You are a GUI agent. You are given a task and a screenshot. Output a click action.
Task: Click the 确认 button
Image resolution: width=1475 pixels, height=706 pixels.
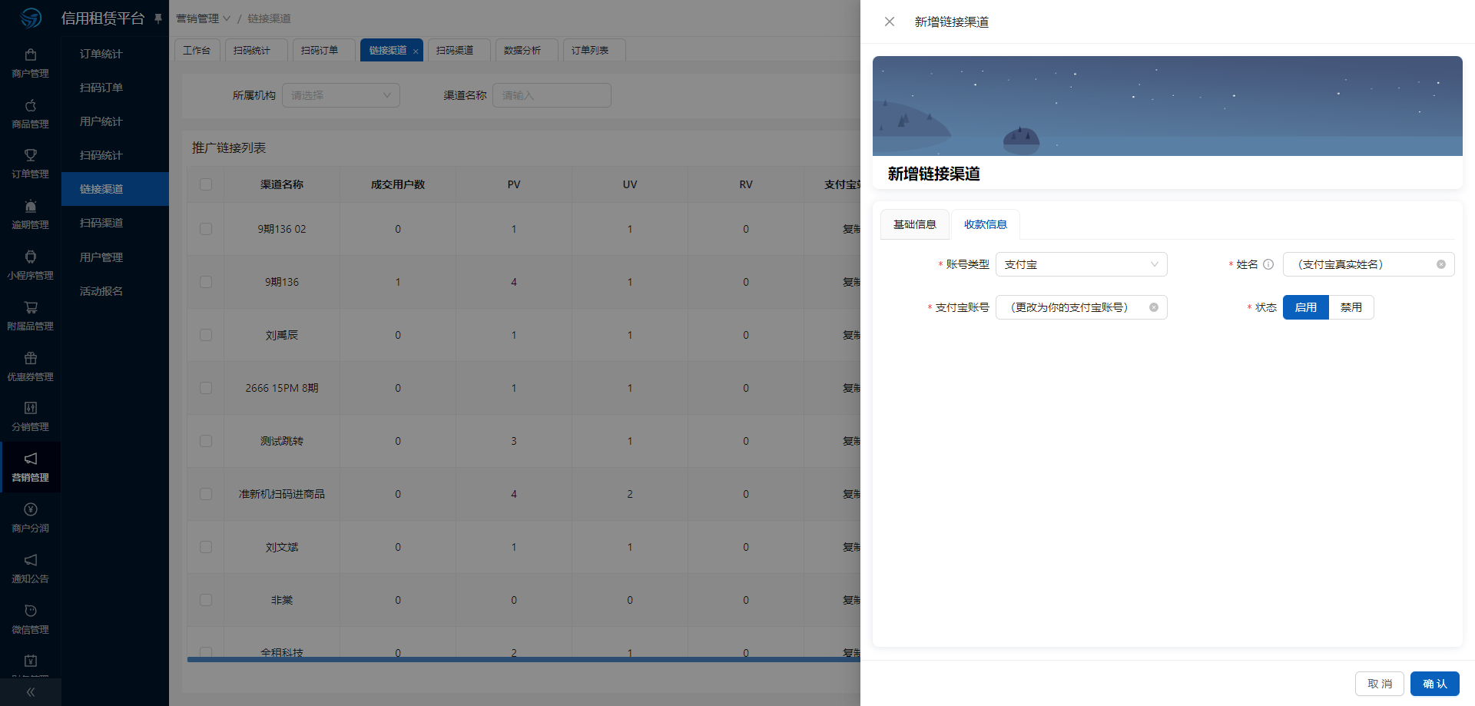point(1435,684)
